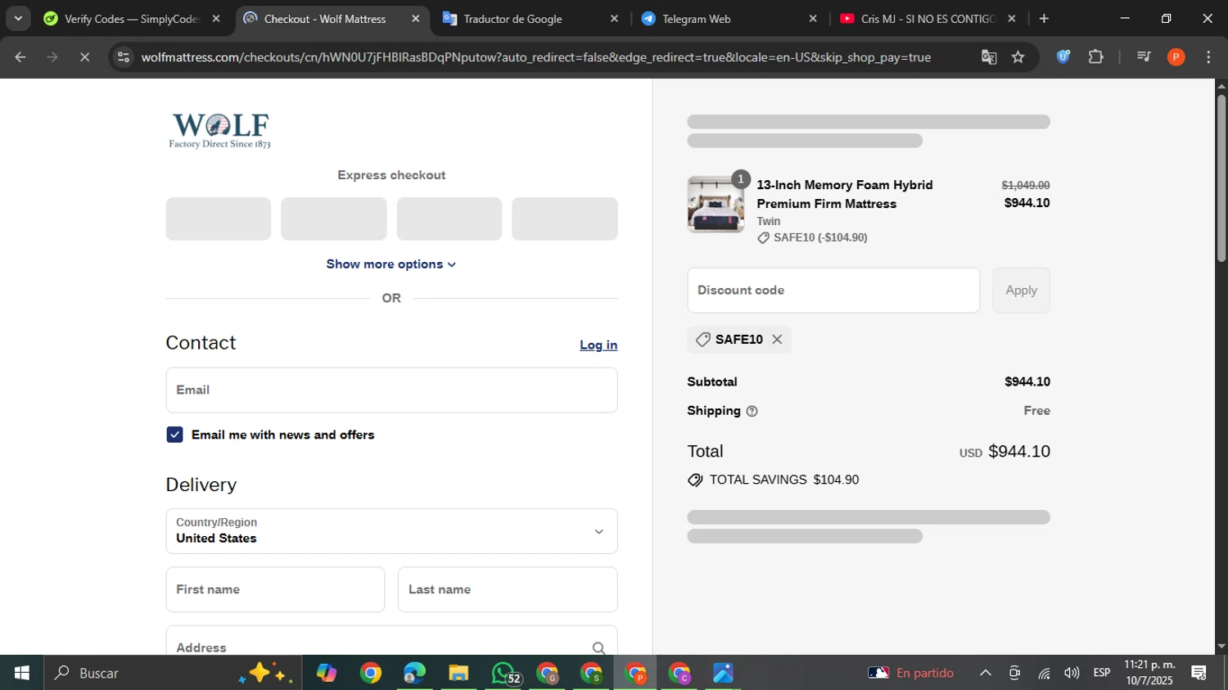
Task: Toggle Email me with news and offers
Action: pyautogui.click(x=174, y=435)
